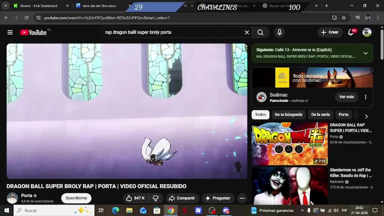This screenshot has width=384, height=216.
Task: Open Dragon Ball Rap Super thumbnail
Action: click(290, 144)
